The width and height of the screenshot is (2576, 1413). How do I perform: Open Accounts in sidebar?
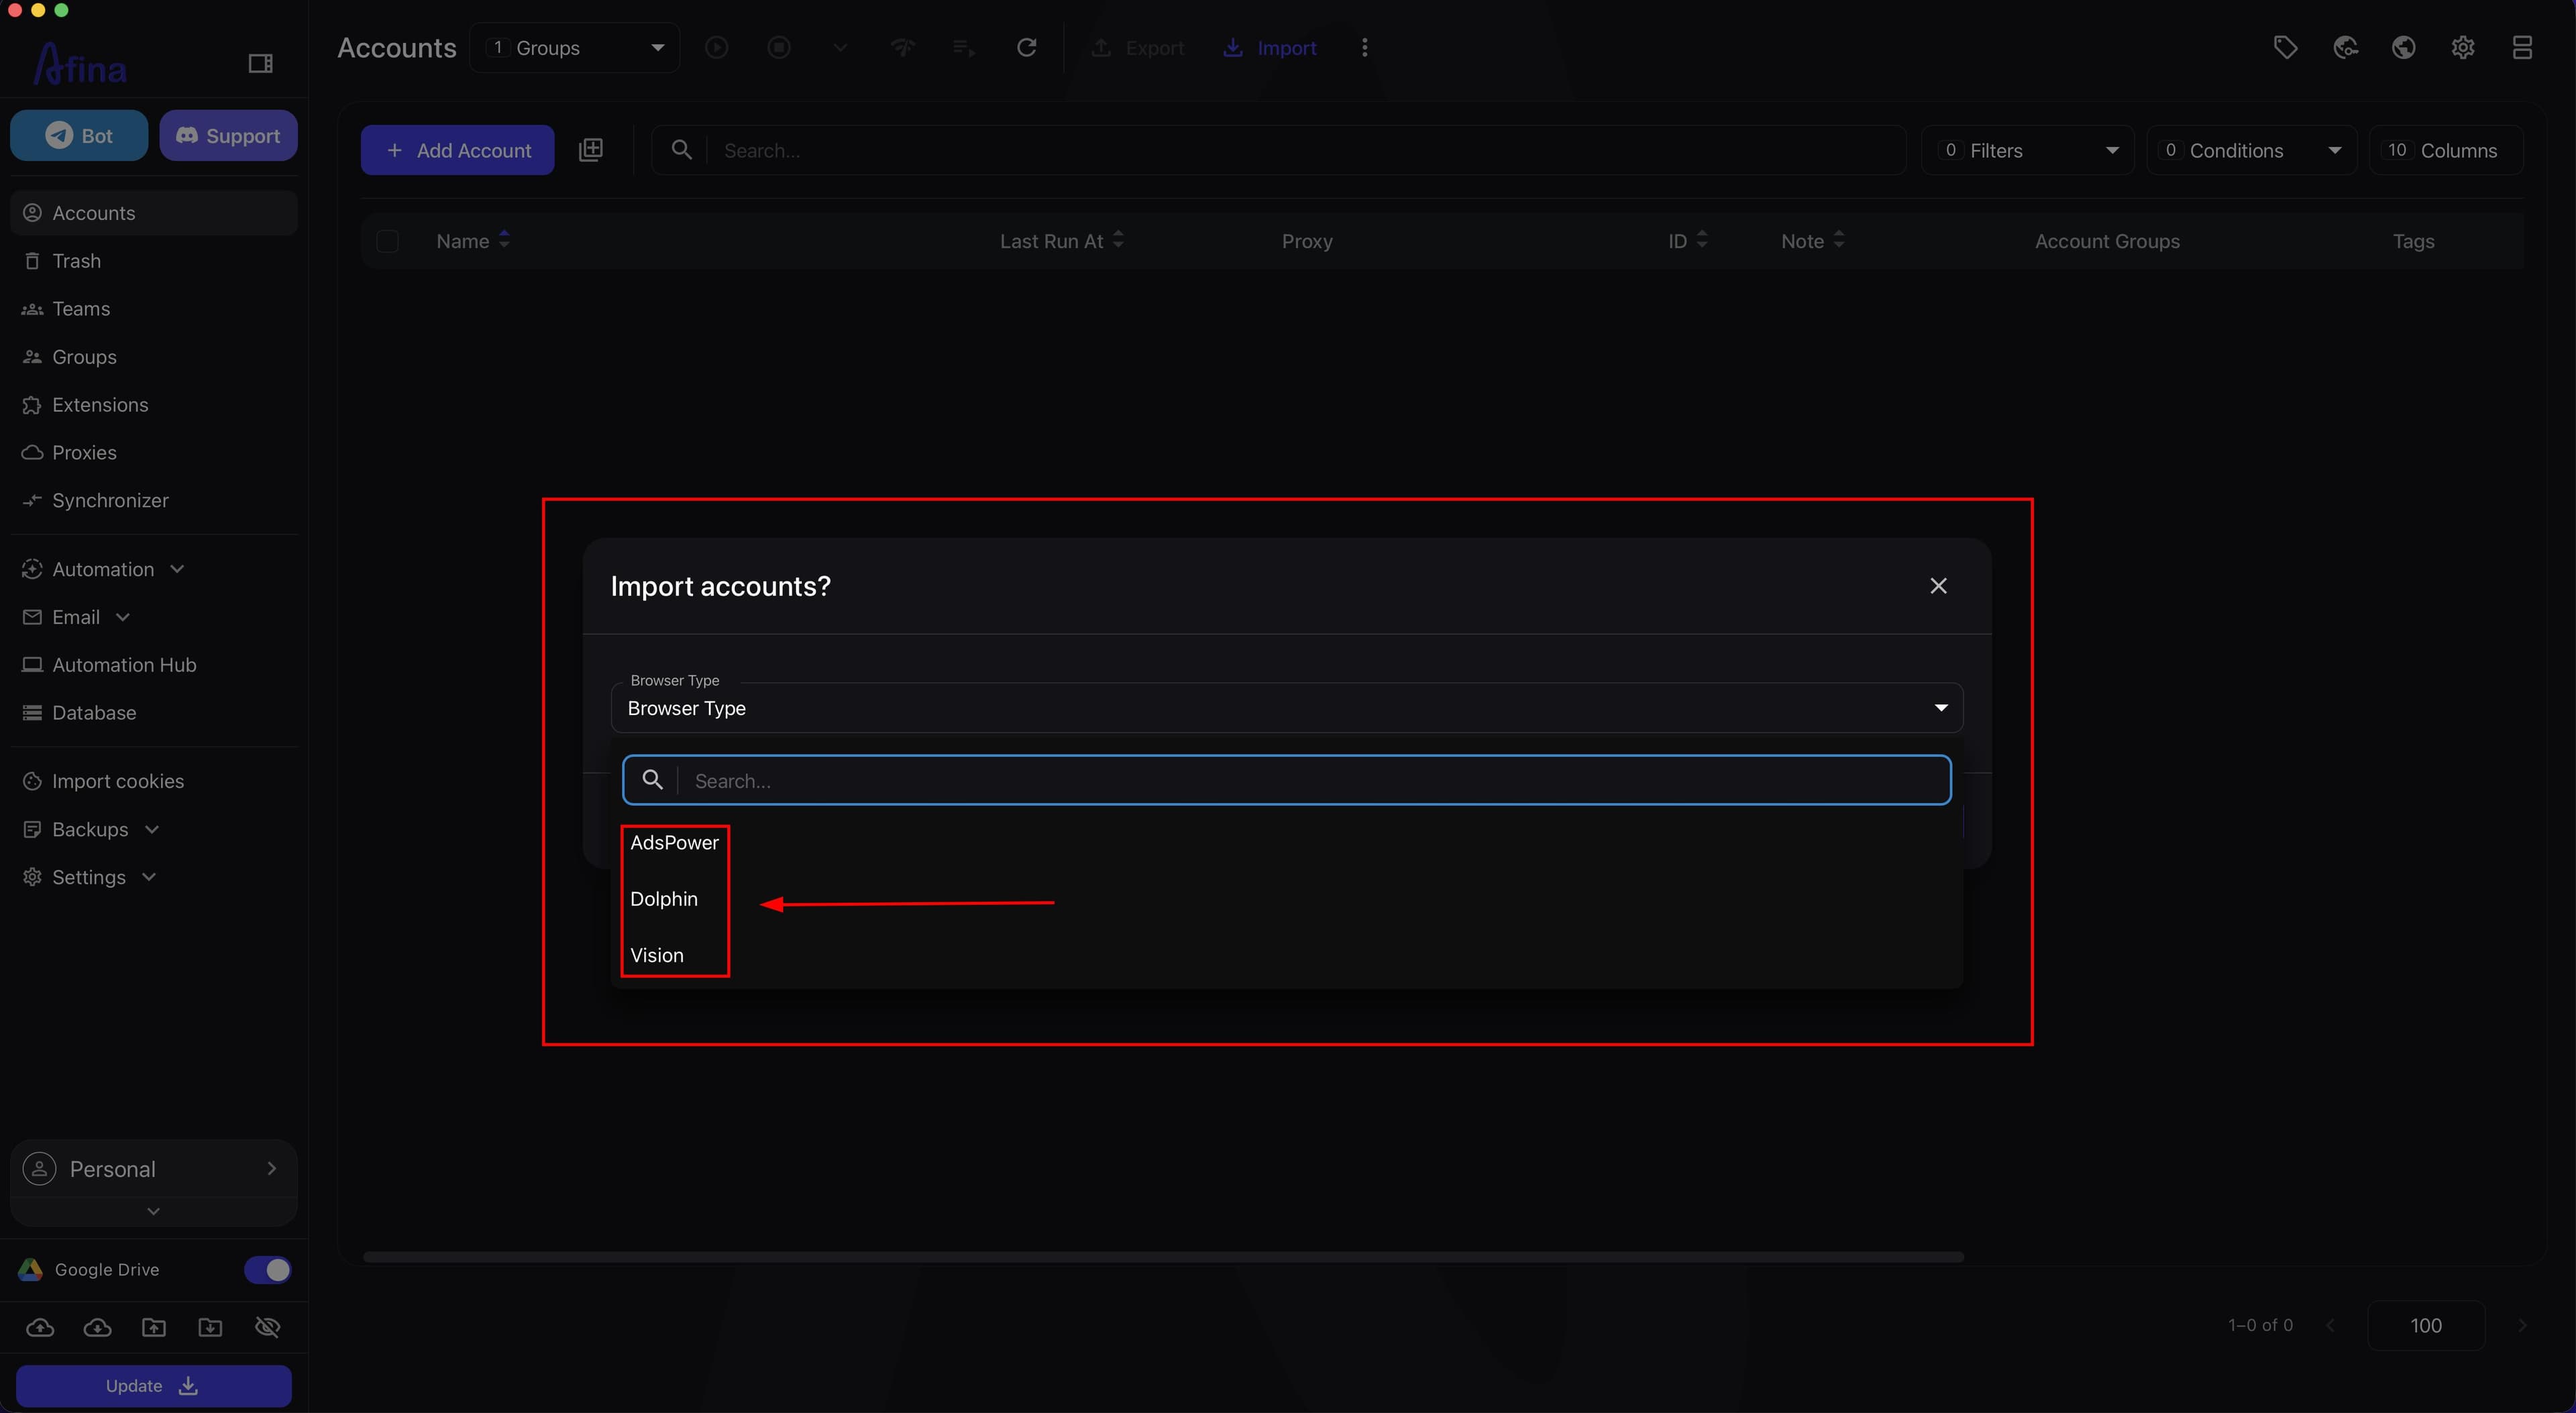click(x=154, y=213)
